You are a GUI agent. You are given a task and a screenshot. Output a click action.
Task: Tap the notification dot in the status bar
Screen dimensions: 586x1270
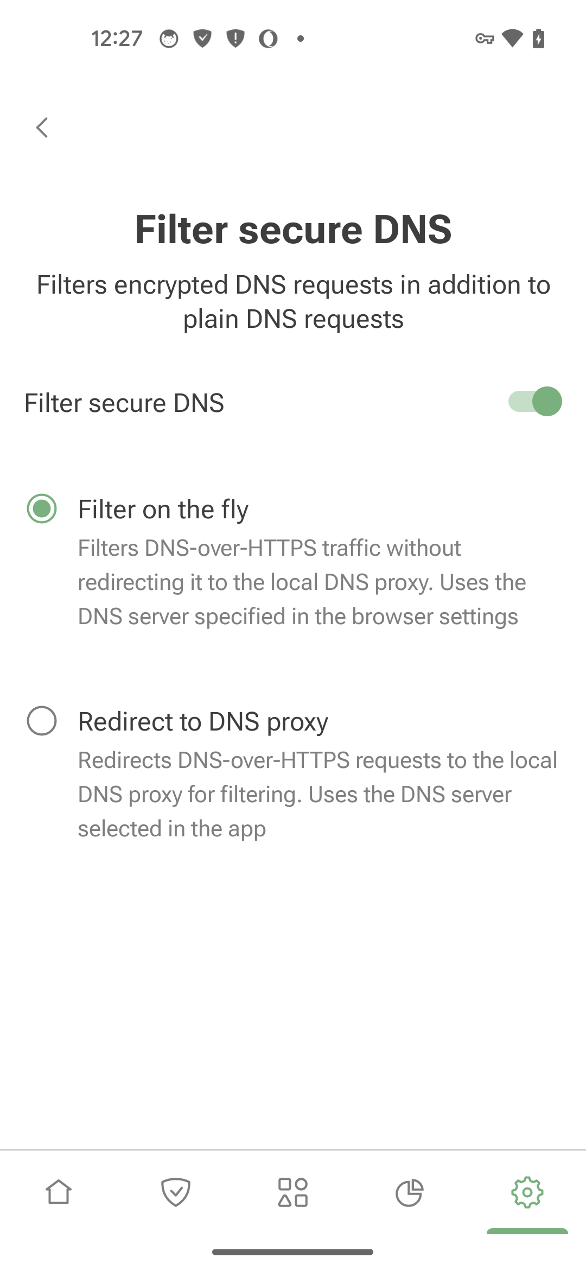[300, 39]
